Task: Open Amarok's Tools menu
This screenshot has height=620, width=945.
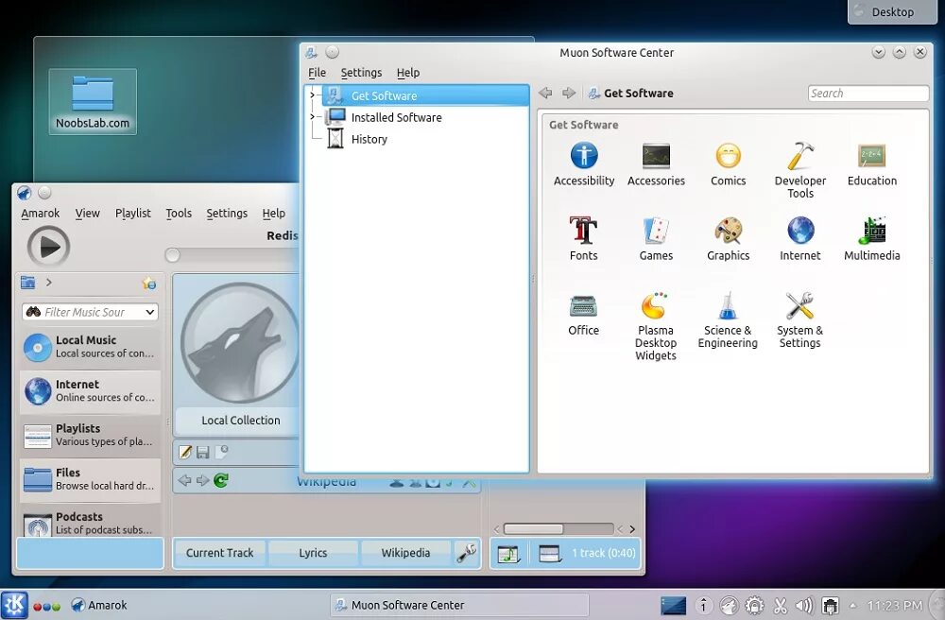Action: (x=179, y=214)
